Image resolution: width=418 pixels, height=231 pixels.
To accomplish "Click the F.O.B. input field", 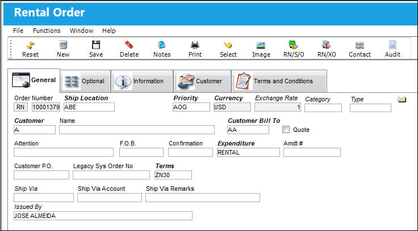I will [141, 152].
